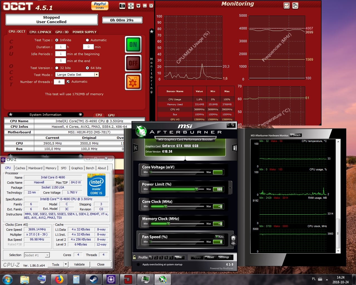Click the Afterburner profile Save button

pos(179,257)
